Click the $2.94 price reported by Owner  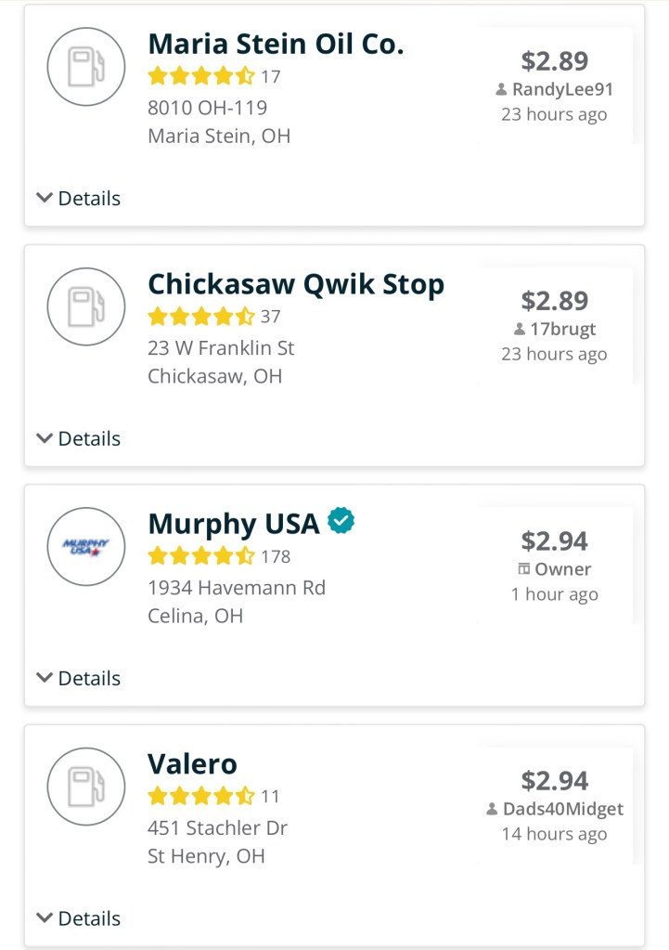coord(554,540)
